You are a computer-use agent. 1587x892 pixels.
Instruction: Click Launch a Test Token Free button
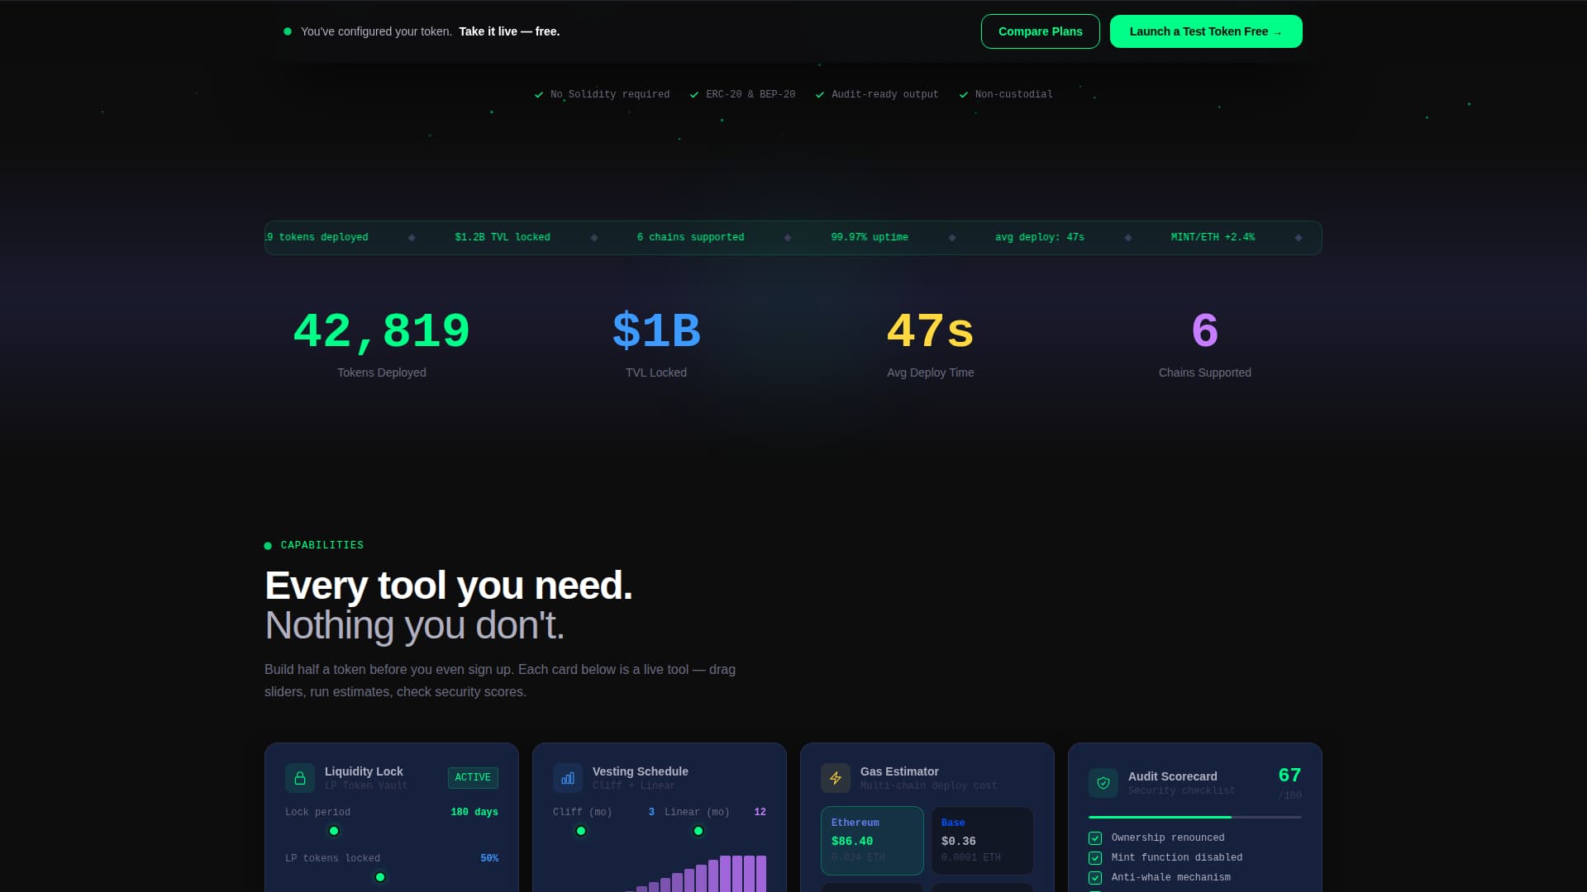(1206, 31)
